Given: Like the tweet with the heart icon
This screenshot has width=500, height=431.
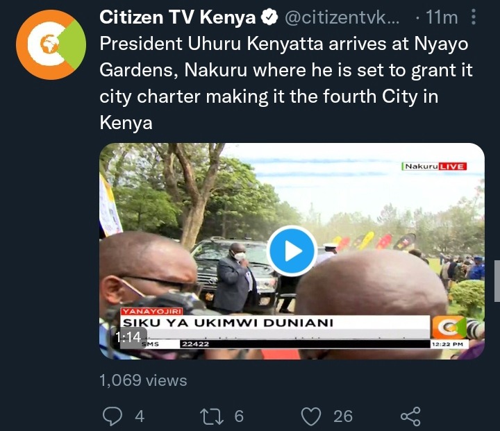Looking at the screenshot, I should click(311, 416).
